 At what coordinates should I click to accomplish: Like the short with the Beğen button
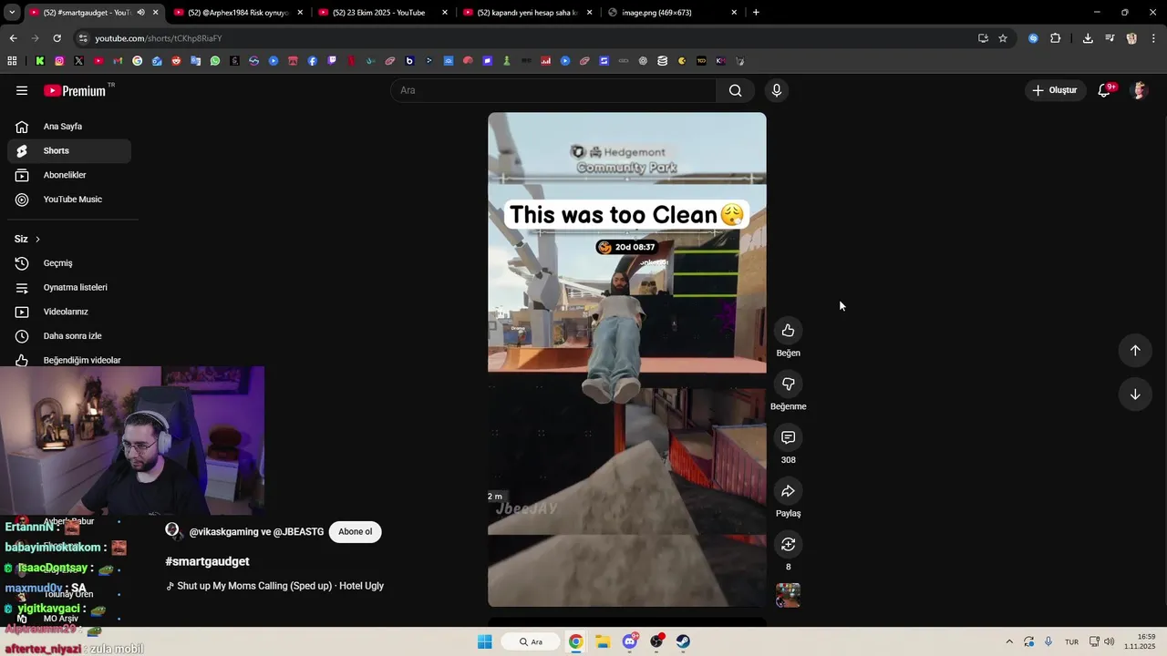click(x=788, y=331)
